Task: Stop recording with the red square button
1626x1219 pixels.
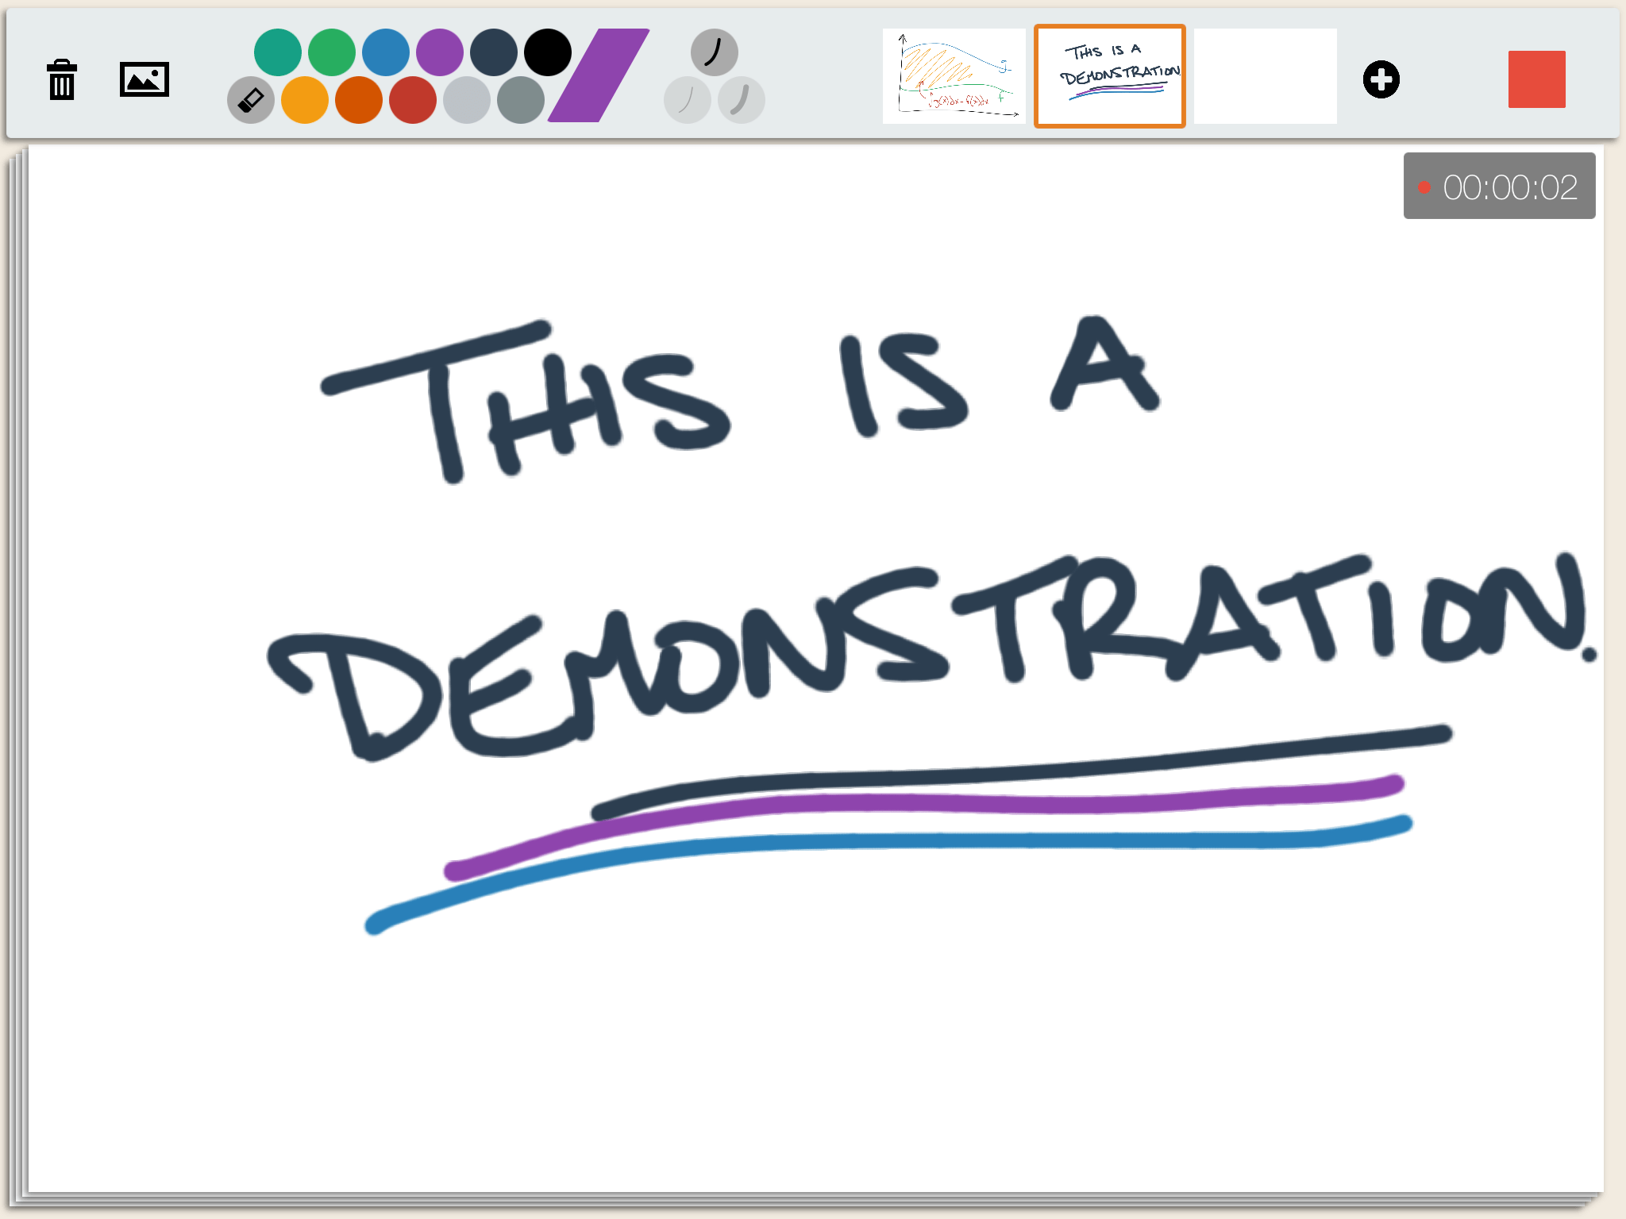Action: click(1536, 79)
